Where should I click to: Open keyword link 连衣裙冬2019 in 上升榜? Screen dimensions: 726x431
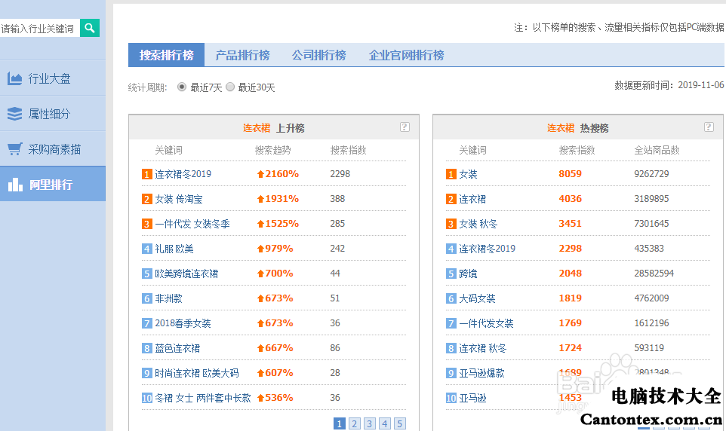pyautogui.click(x=183, y=174)
